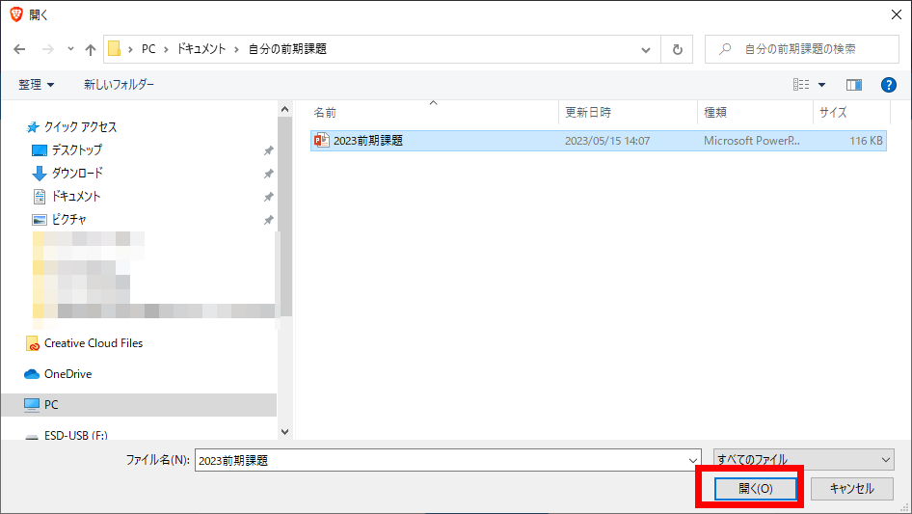Sort files by 更新日時 column header

[x=588, y=112]
